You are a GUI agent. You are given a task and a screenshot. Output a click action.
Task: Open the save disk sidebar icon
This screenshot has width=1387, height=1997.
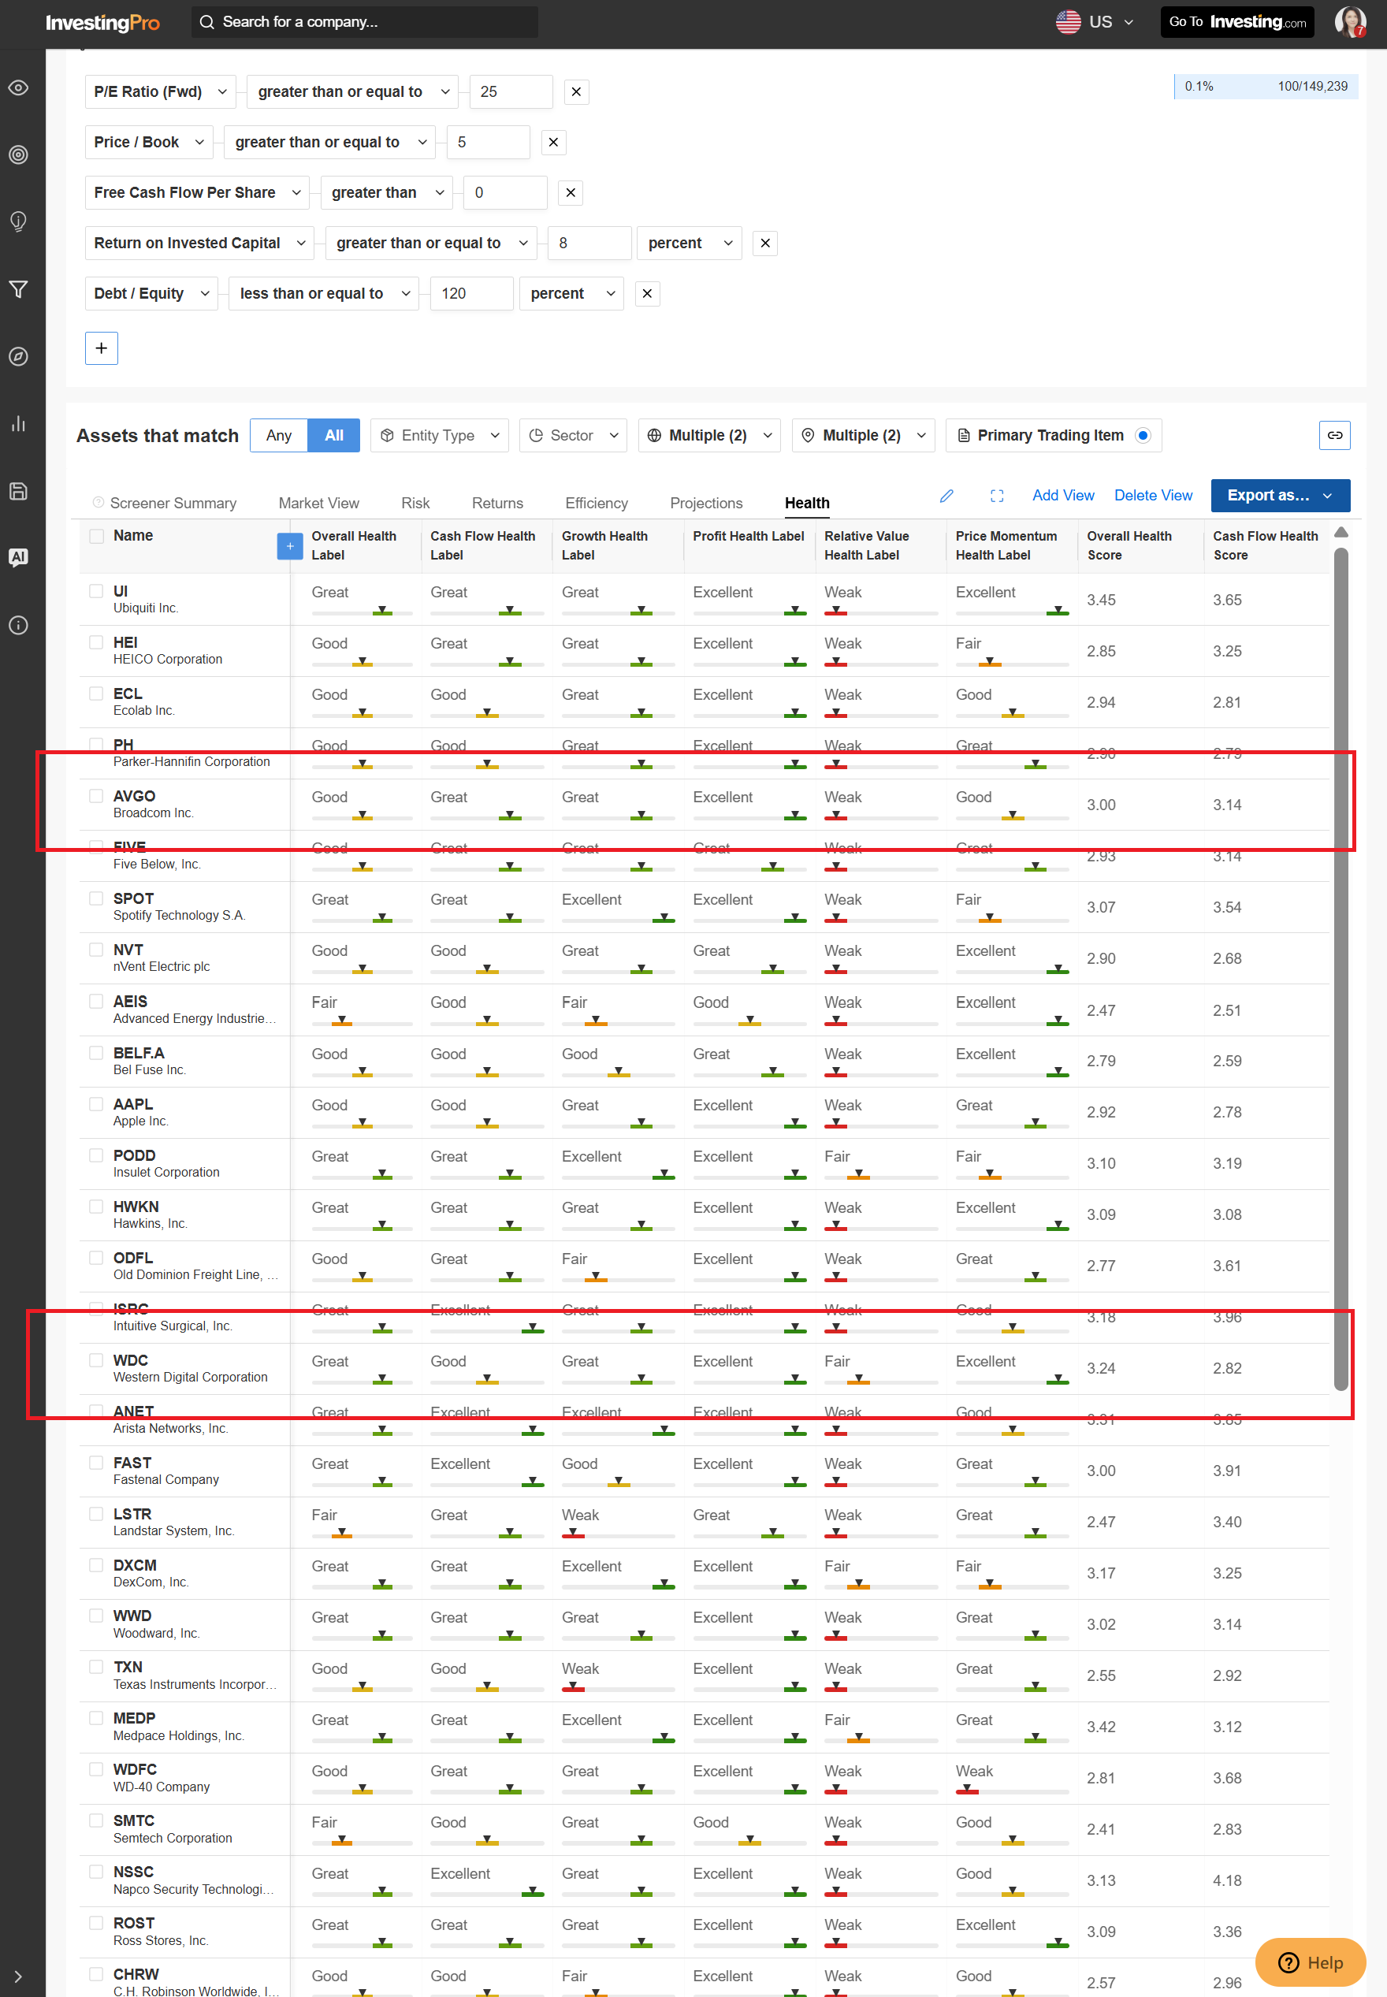[x=18, y=491]
